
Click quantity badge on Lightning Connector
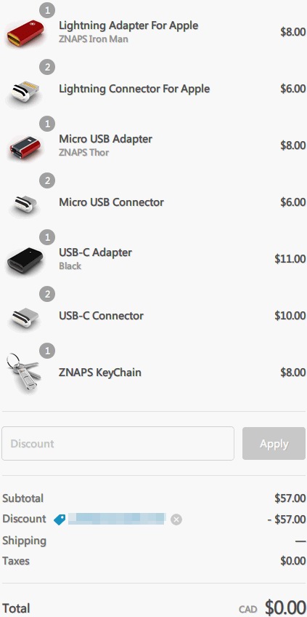click(x=47, y=67)
